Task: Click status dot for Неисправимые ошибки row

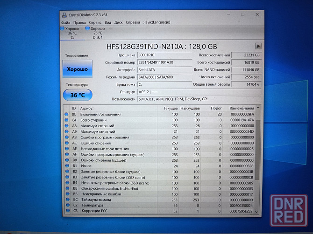Action: coord(68,194)
